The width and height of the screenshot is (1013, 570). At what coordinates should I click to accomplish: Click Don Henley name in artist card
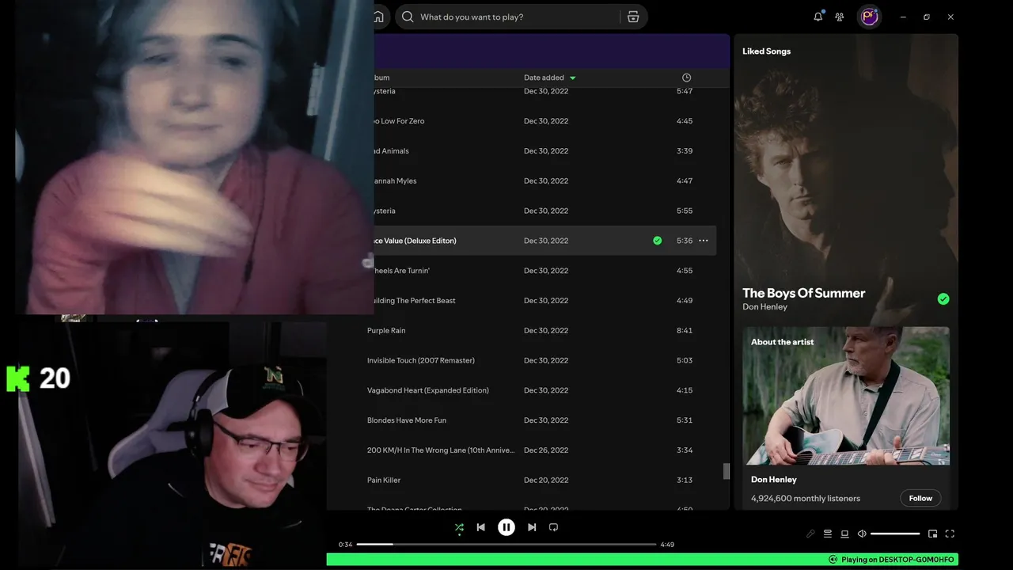774,480
